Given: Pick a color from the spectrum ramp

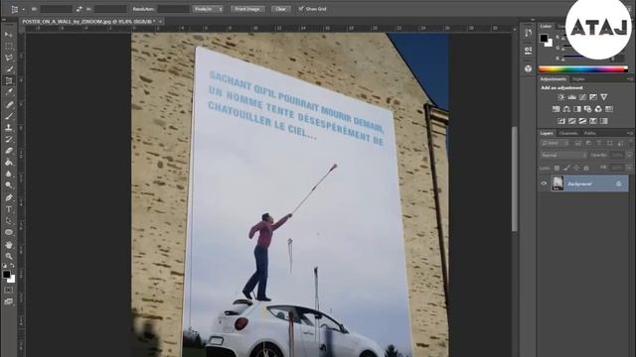Looking at the screenshot, I should click(x=583, y=69).
